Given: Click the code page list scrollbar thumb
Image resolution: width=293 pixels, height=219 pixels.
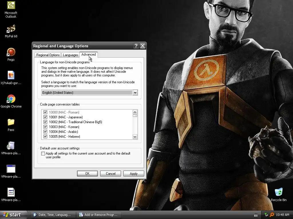Looking at the screenshot, I should (135, 116).
